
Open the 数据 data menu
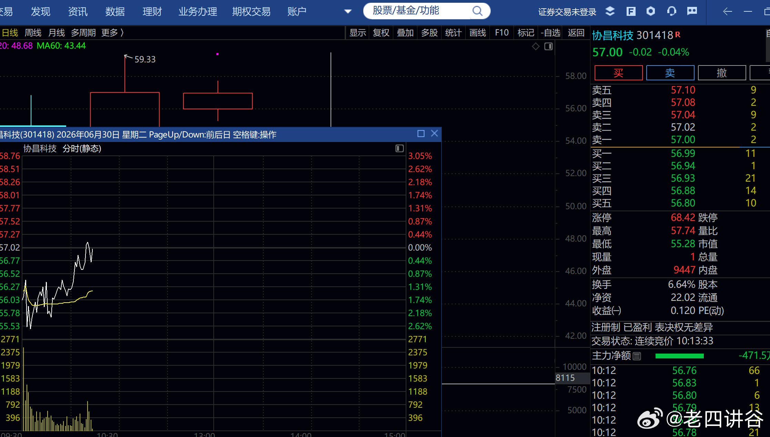(x=115, y=12)
